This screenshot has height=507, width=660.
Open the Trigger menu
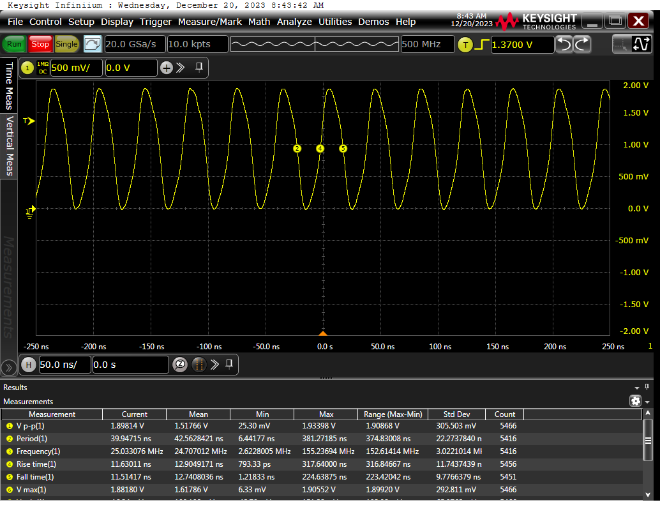pos(156,22)
